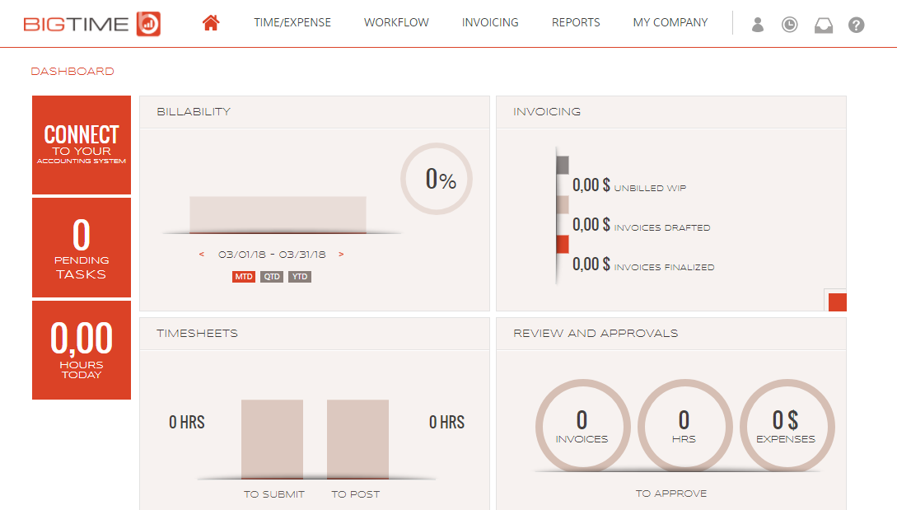Open the Time/Expense menu

(292, 22)
